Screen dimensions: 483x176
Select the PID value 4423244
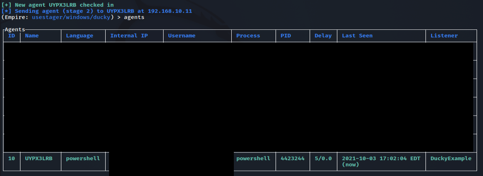[x=293, y=159]
